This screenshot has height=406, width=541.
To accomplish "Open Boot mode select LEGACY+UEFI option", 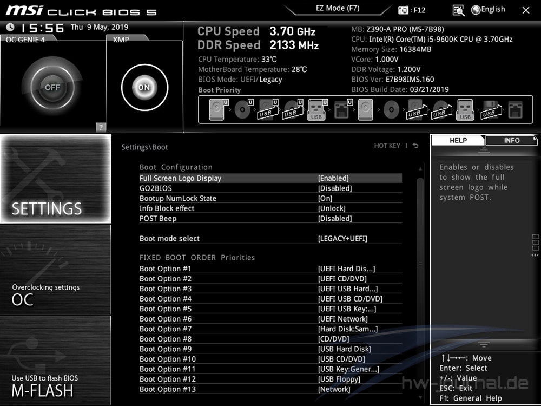I will coord(342,238).
